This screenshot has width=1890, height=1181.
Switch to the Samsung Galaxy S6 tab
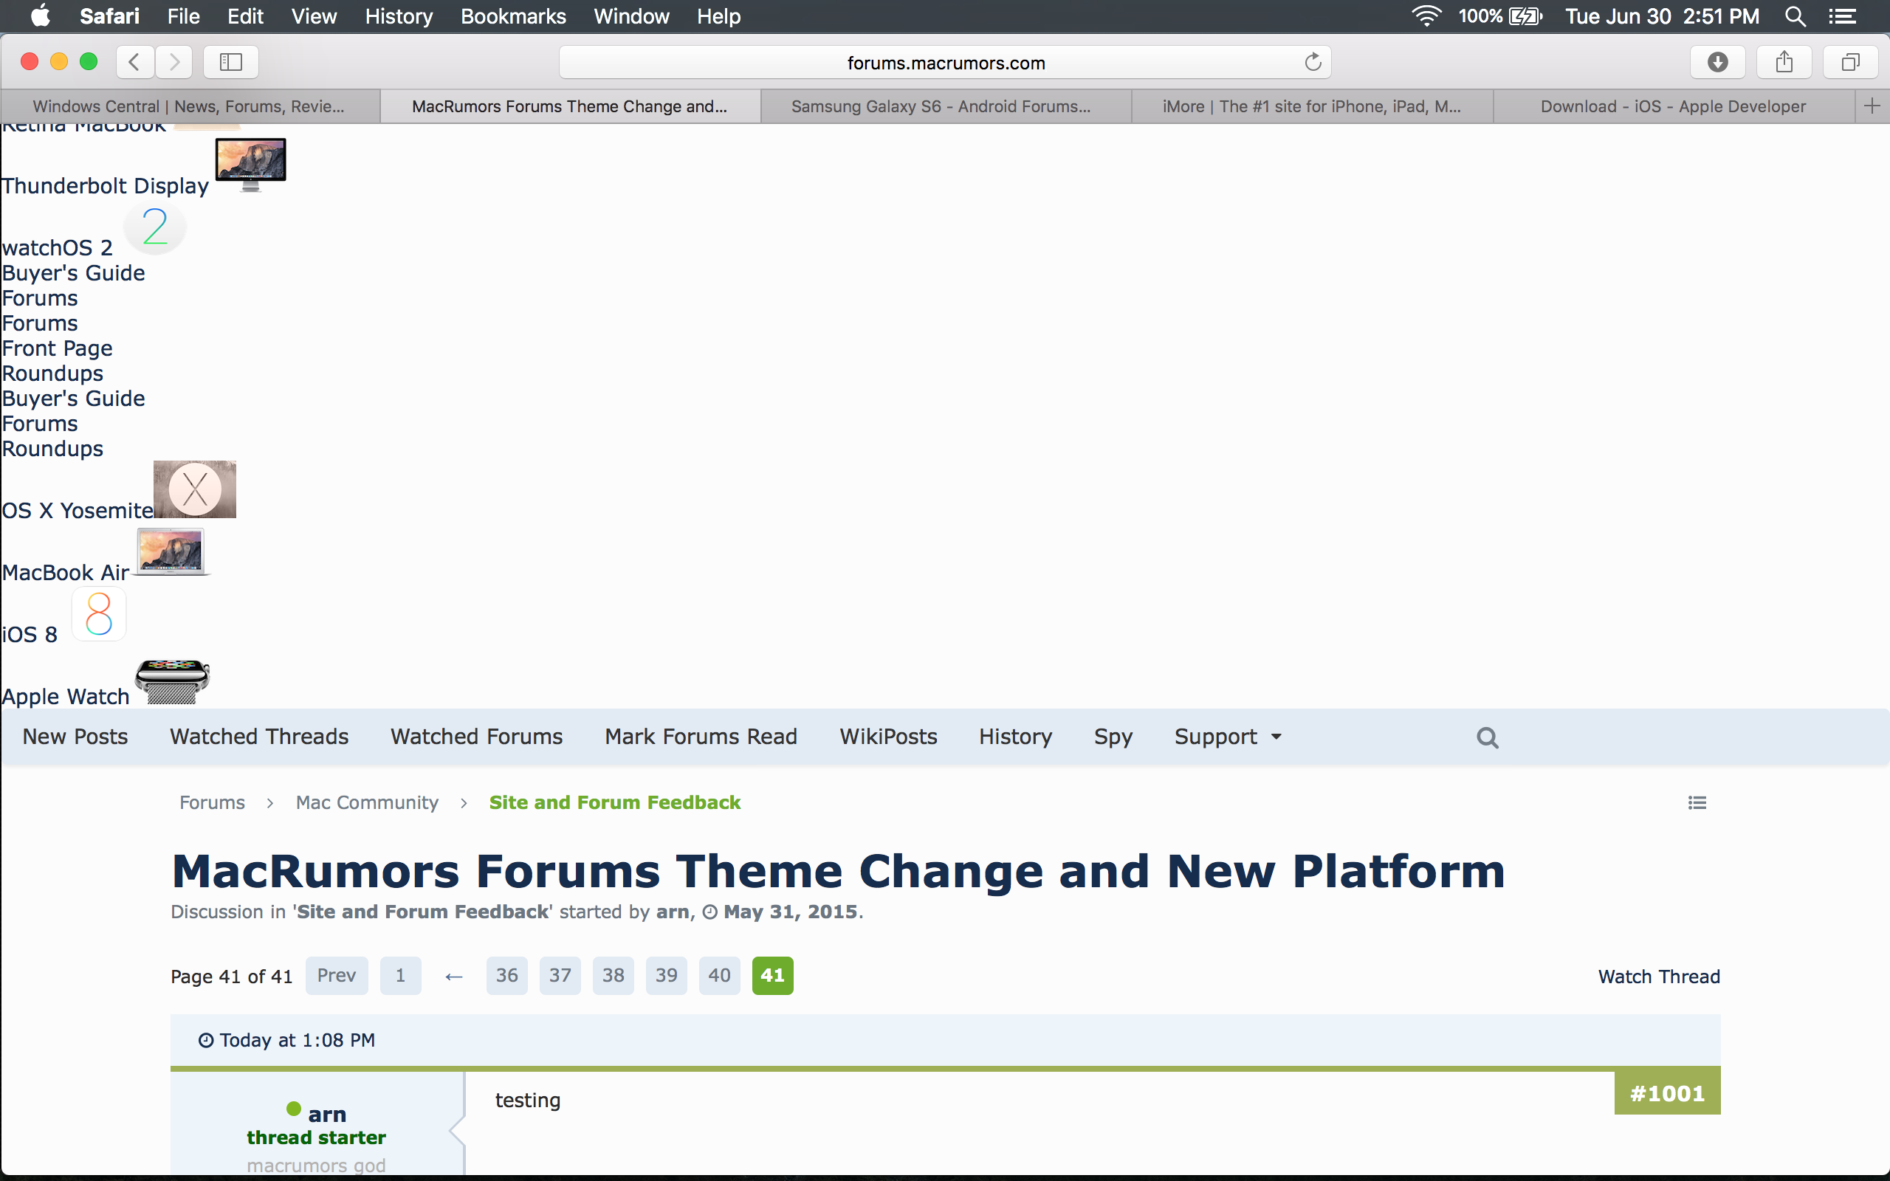pyautogui.click(x=946, y=106)
